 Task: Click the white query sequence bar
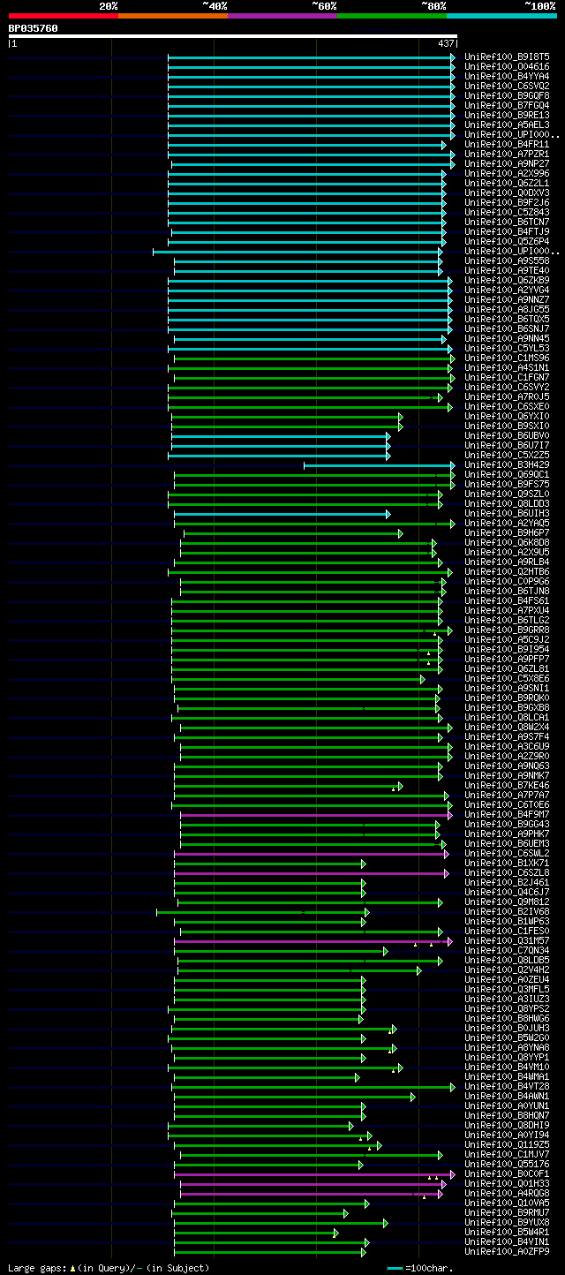coord(232,36)
